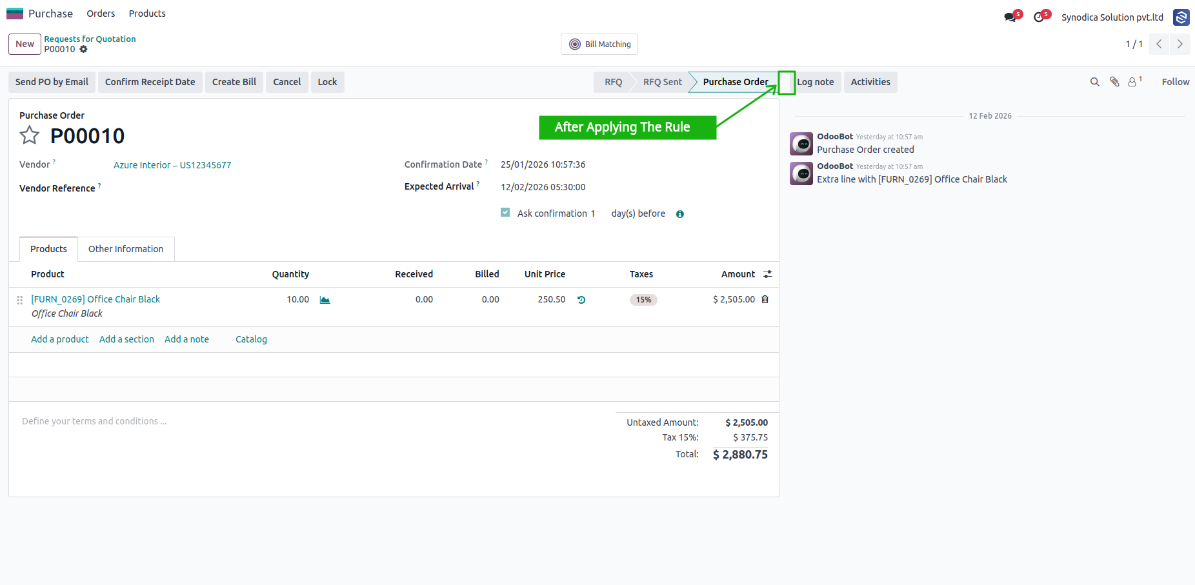This screenshot has width=1195, height=585.
Task: Click the Vendor Reference field
Action: pyautogui.click(x=245, y=188)
